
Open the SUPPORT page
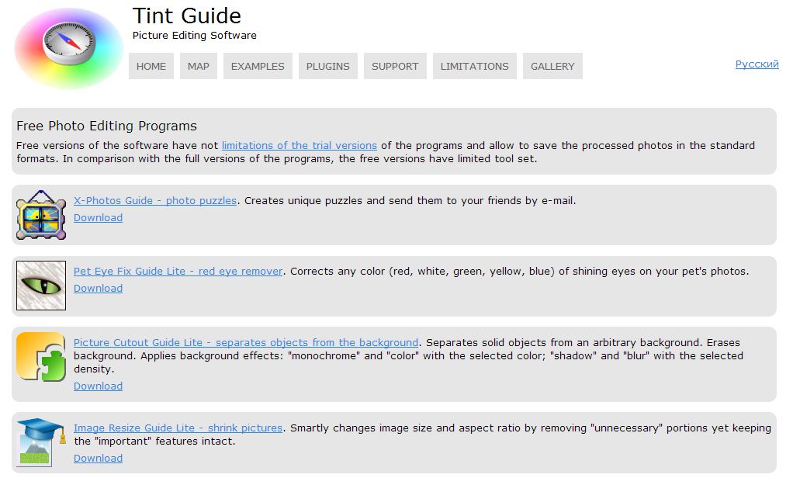tap(395, 66)
